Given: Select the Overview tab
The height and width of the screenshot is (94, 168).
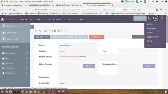Looking at the screenshot, I should [42, 37].
